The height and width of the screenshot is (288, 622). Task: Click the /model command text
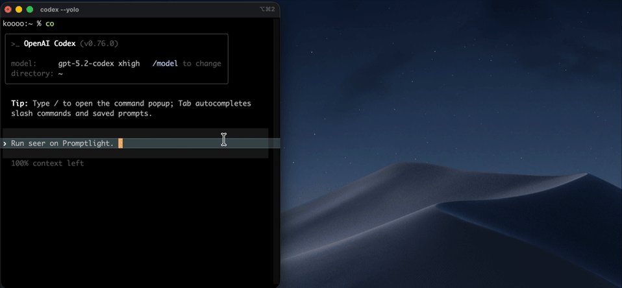[x=165, y=64]
